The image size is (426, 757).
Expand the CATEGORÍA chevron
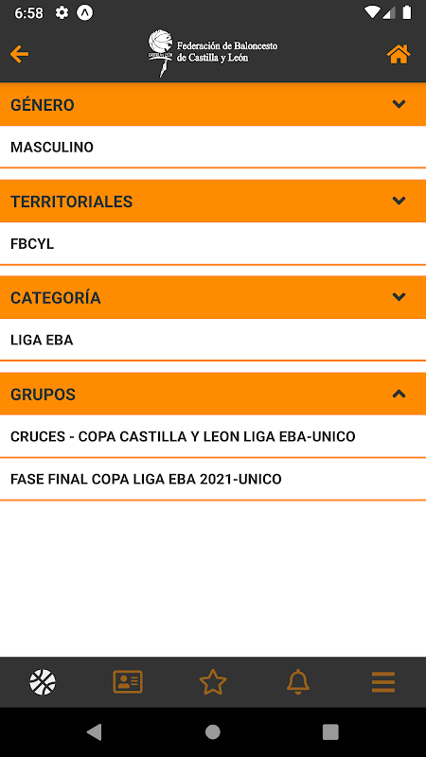(399, 297)
